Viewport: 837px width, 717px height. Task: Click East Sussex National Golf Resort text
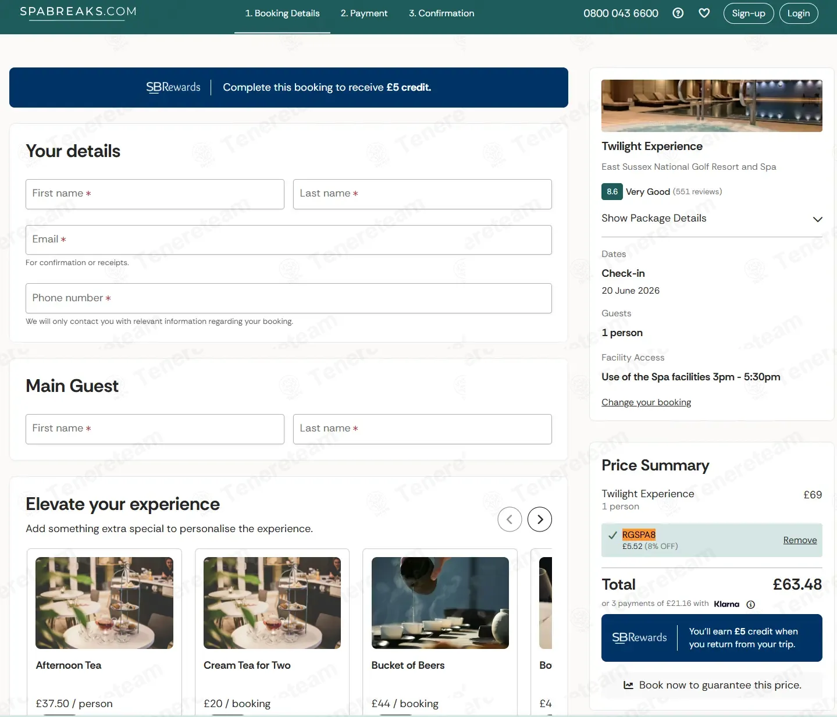point(689,167)
